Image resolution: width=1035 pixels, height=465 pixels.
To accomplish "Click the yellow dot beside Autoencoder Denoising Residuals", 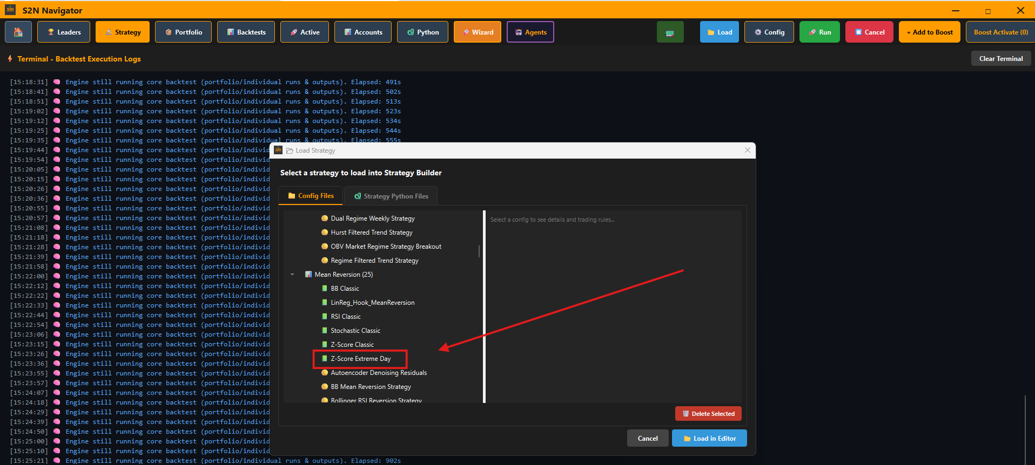I will click(325, 373).
